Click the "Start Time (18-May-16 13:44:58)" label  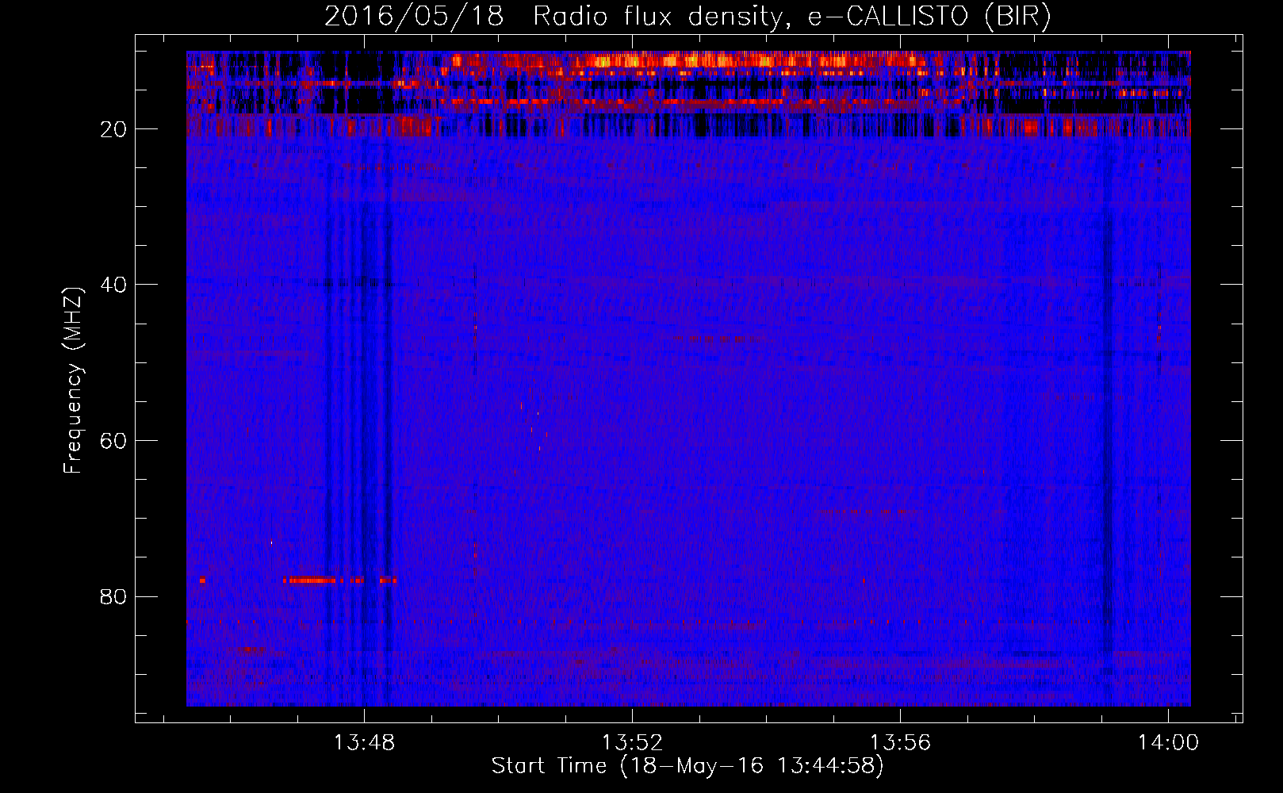pyautogui.click(x=687, y=766)
